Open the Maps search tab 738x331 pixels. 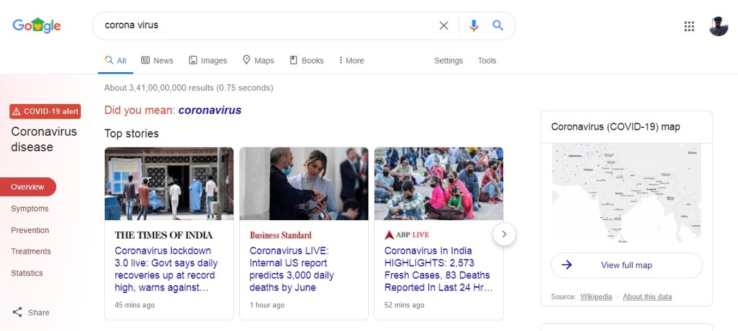258,61
